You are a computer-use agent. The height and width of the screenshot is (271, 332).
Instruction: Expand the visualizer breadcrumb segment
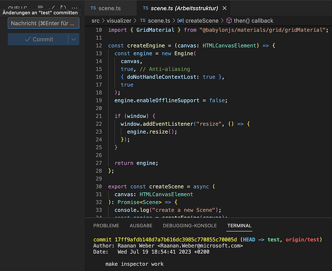click(120, 21)
